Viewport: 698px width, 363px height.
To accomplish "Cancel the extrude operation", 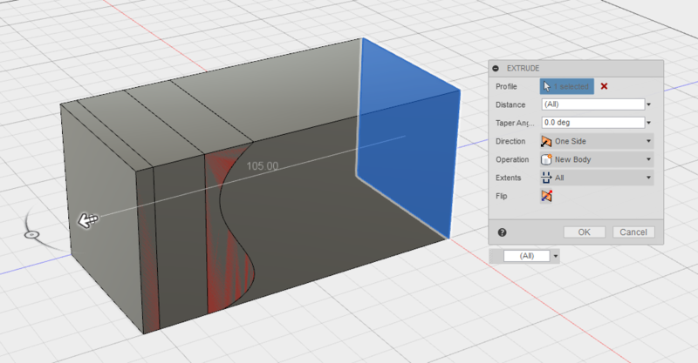I will pyautogui.click(x=633, y=232).
